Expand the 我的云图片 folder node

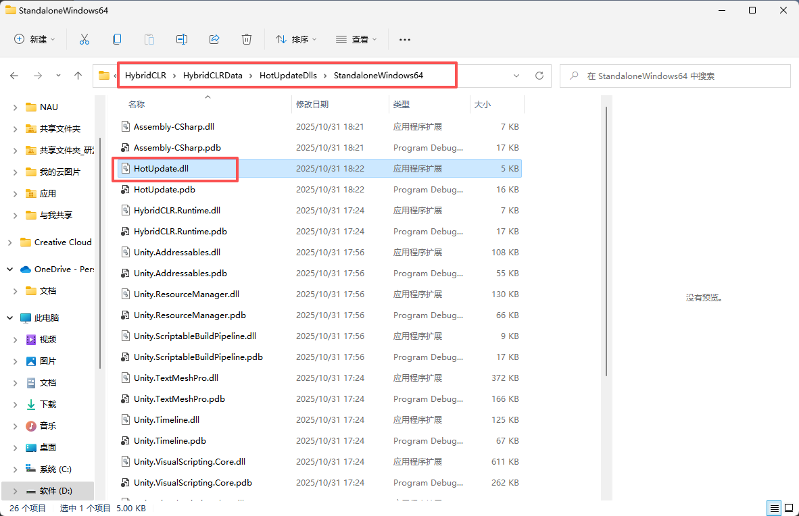click(15, 172)
